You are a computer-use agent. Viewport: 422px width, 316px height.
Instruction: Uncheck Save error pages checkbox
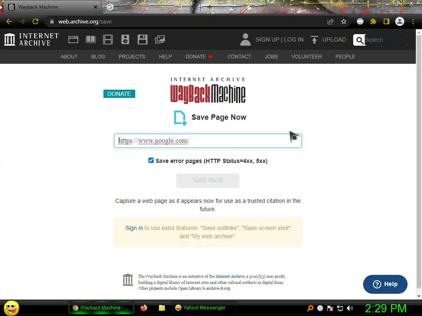[x=151, y=160]
